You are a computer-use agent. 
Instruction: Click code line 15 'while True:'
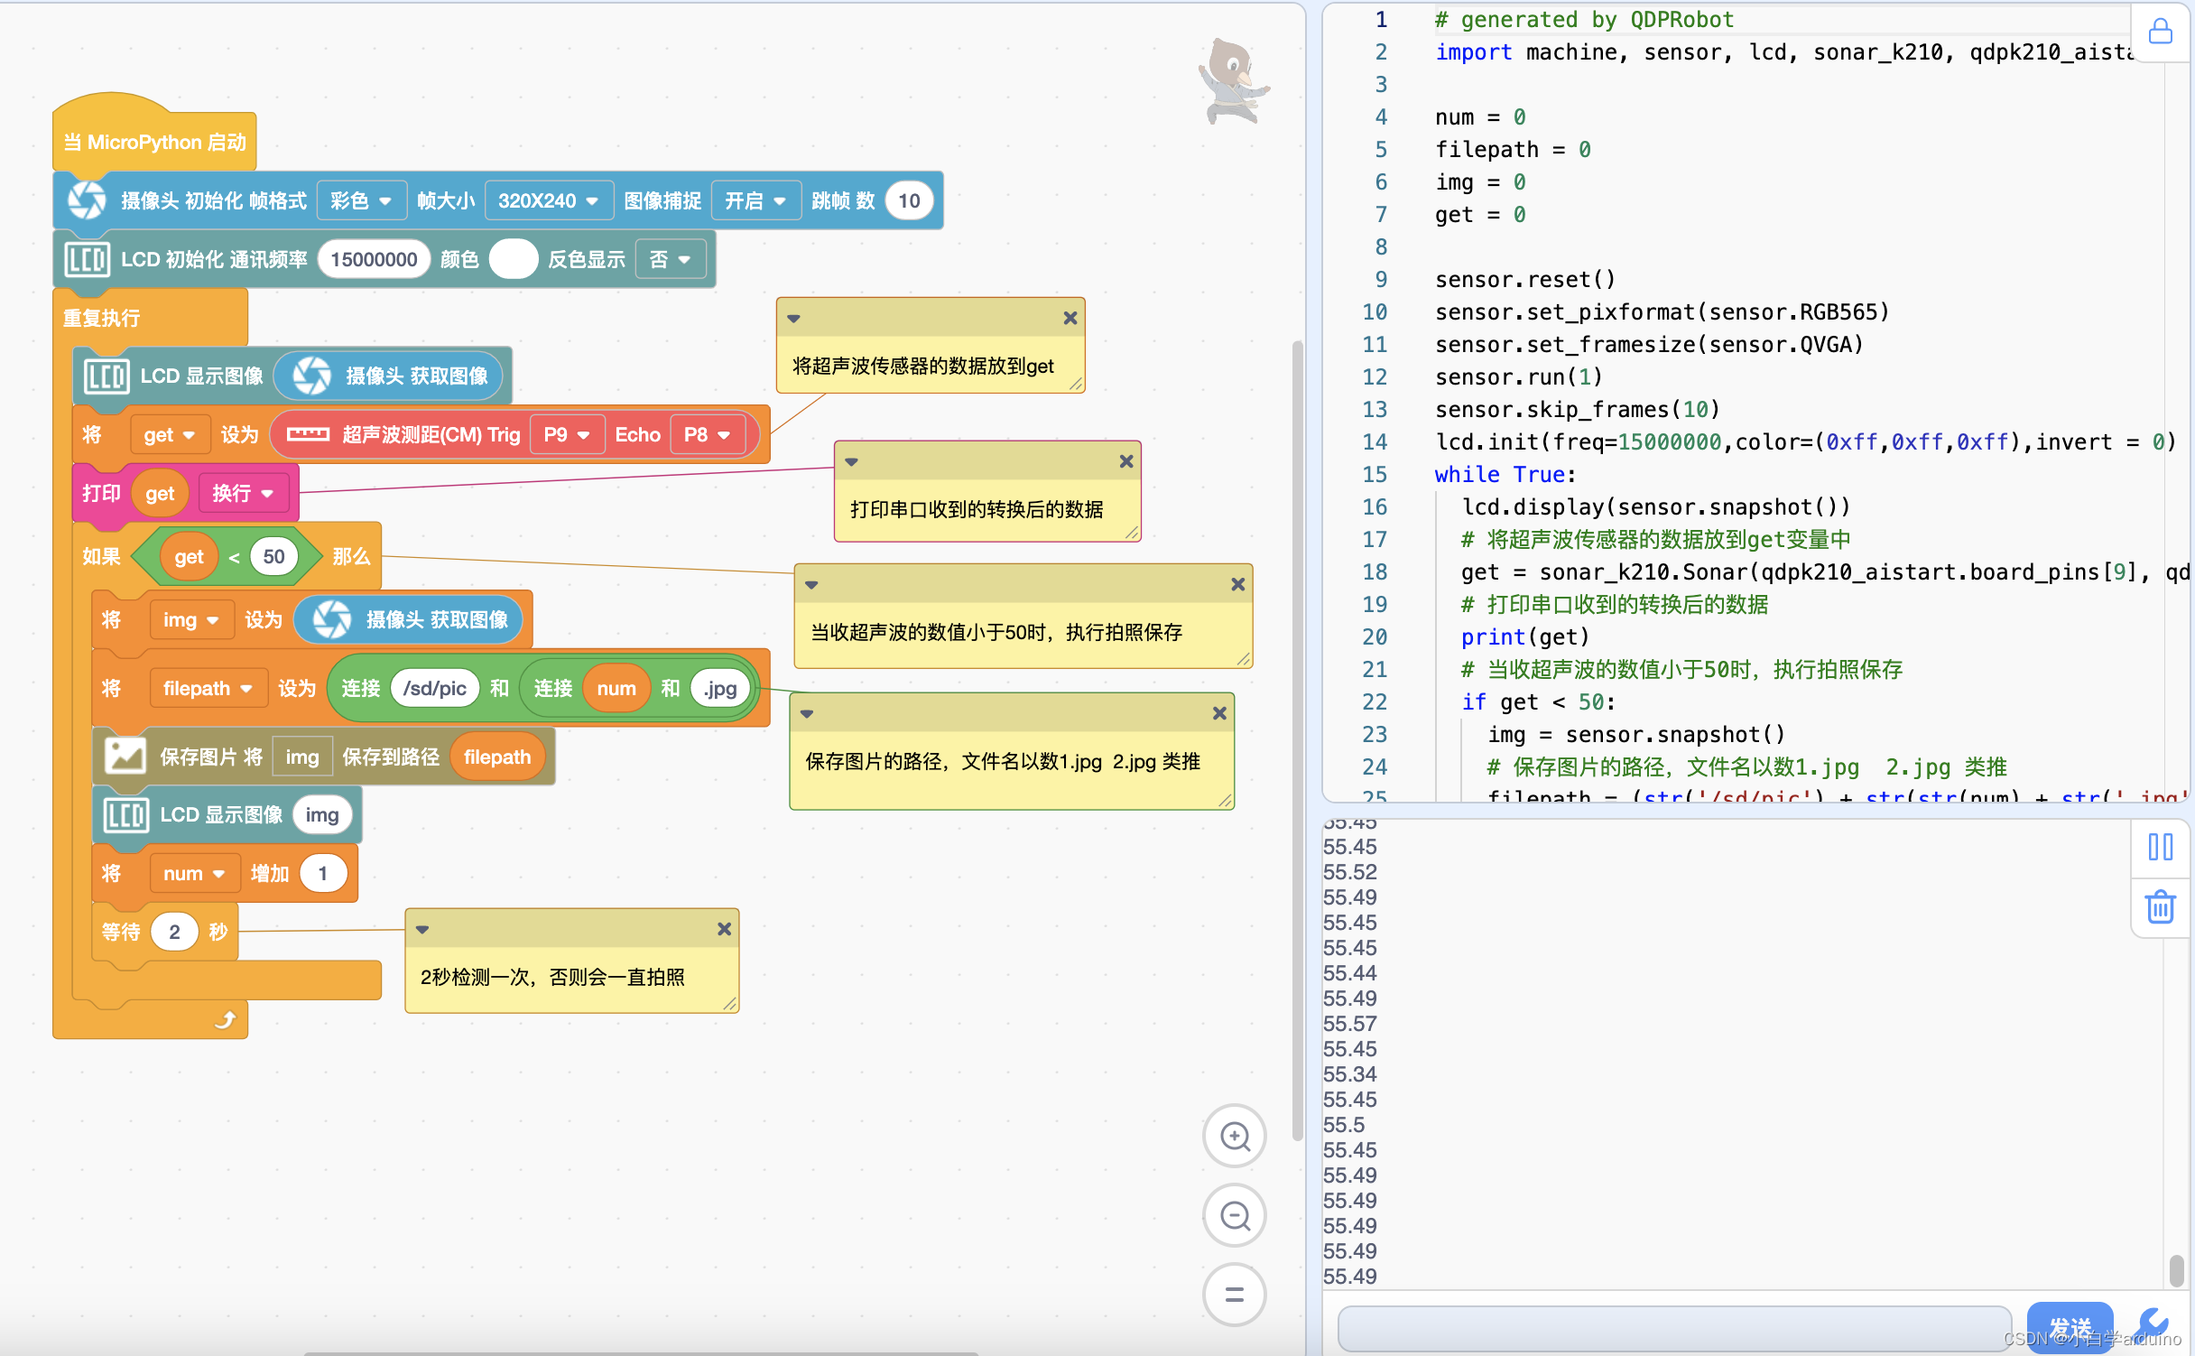point(1505,475)
